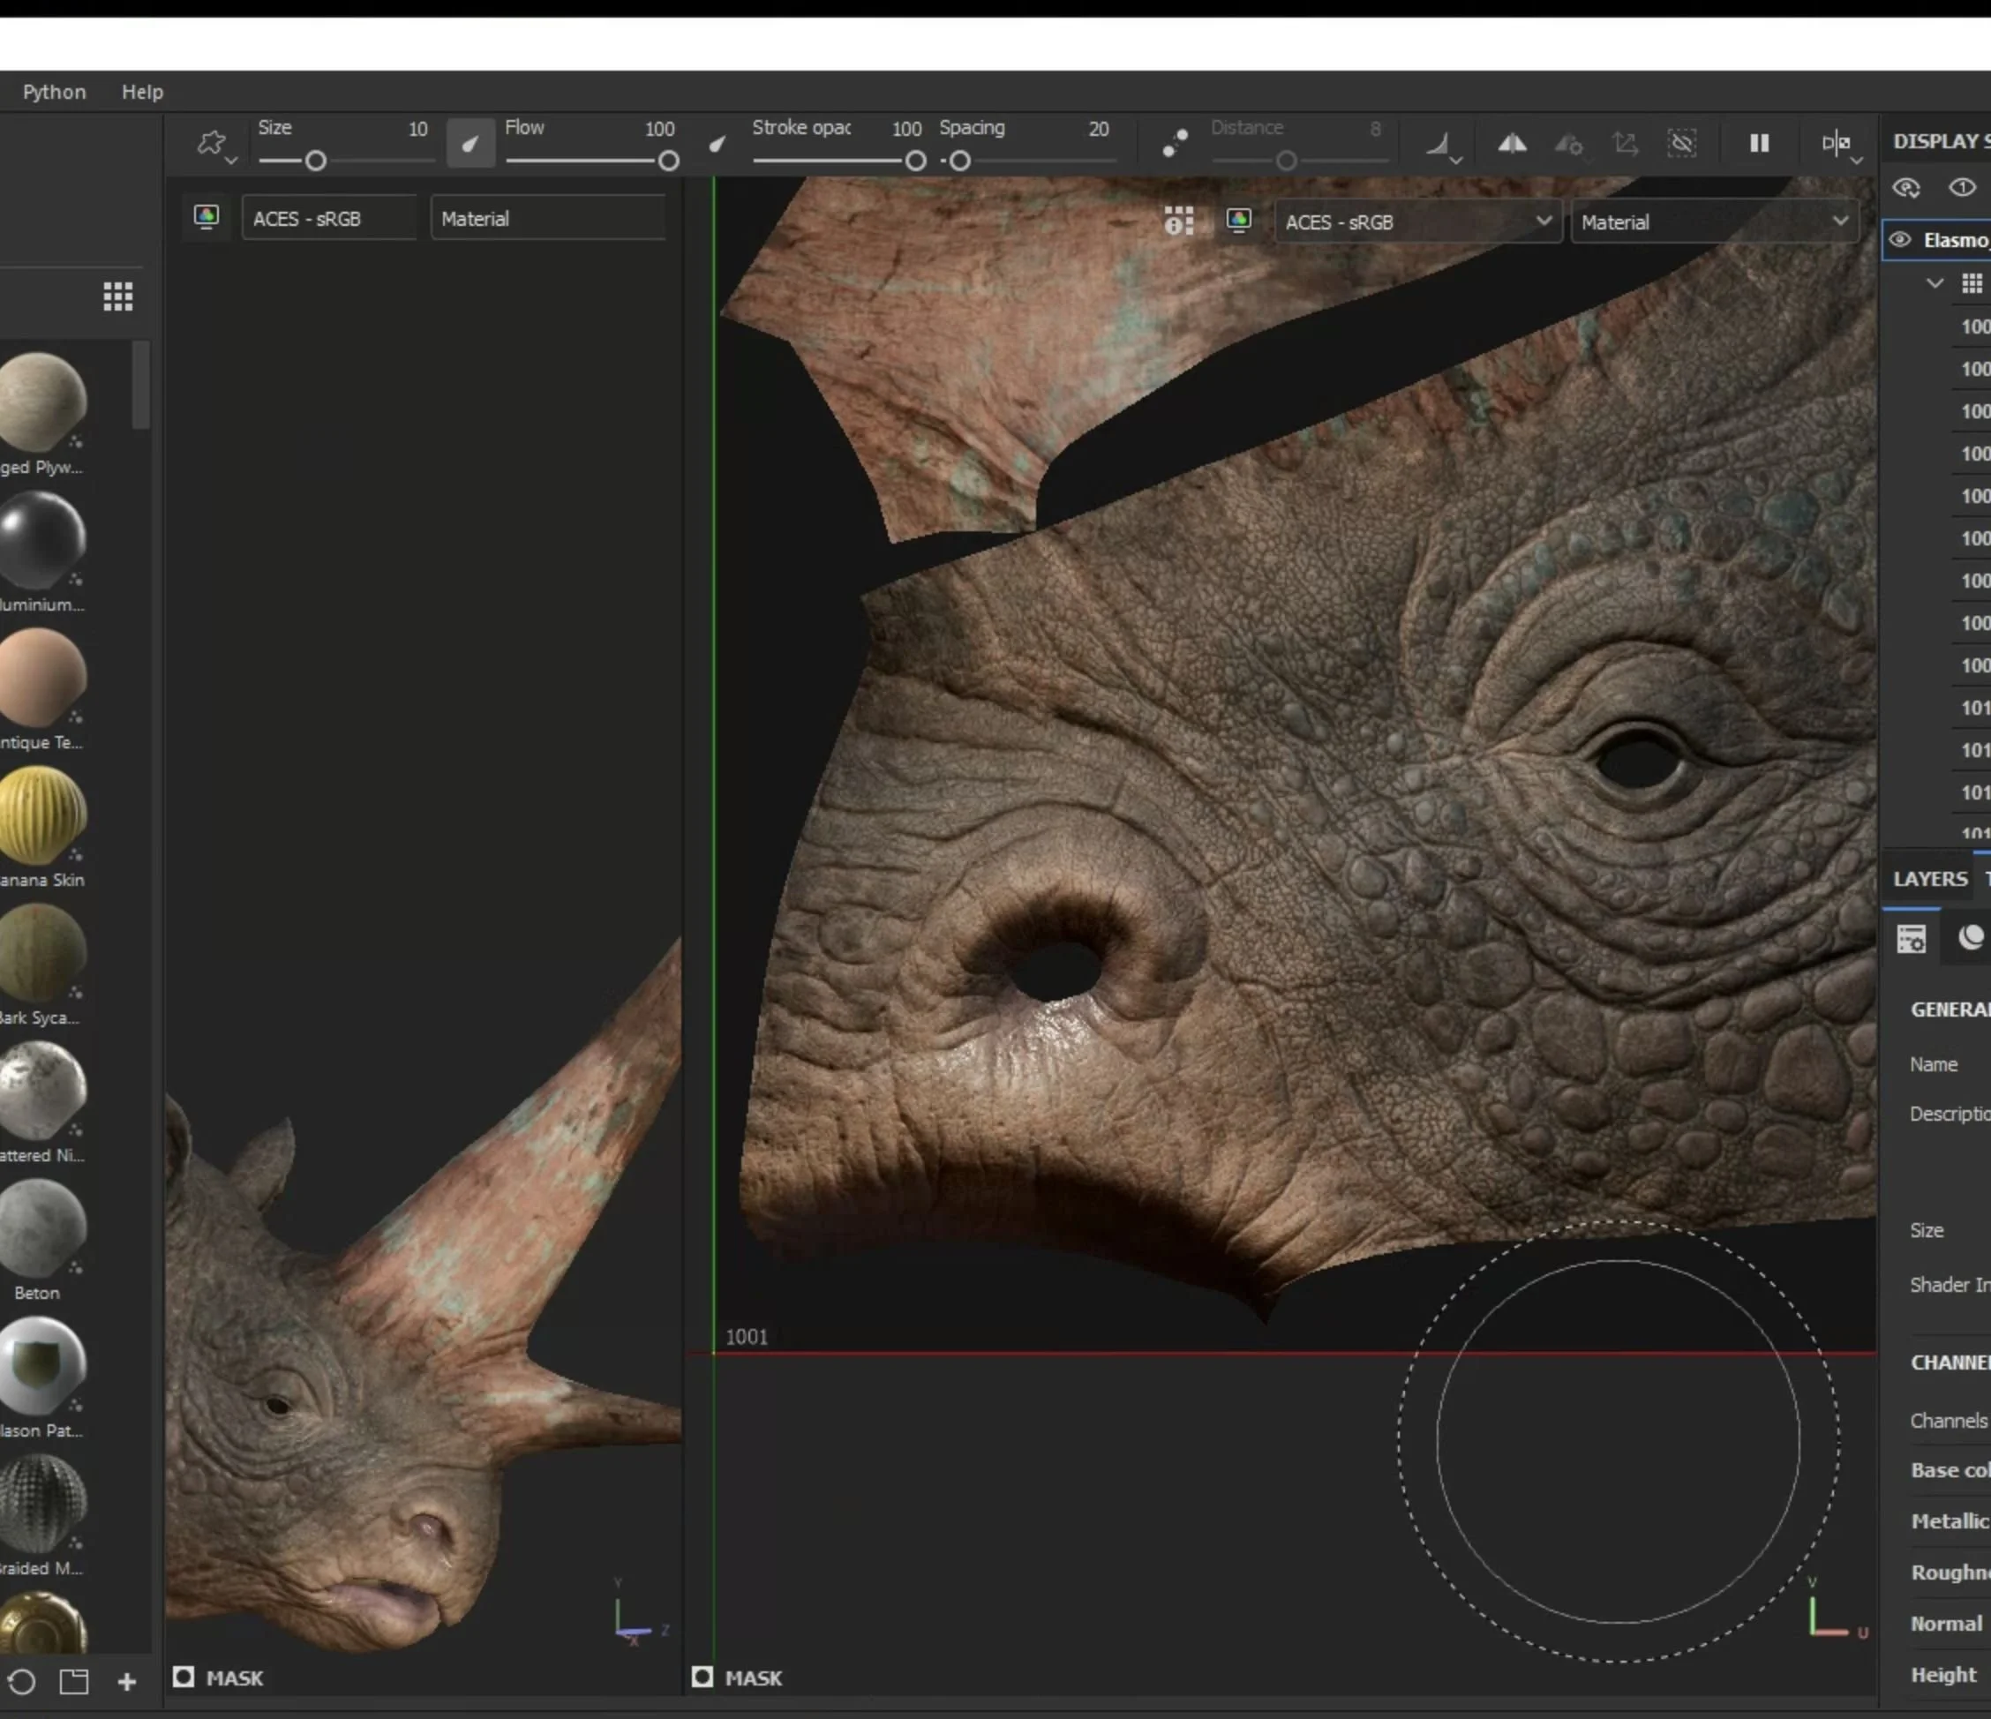The width and height of the screenshot is (1991, 1719).
Task: Switch asset library to grid view
Action: point(118,297)
